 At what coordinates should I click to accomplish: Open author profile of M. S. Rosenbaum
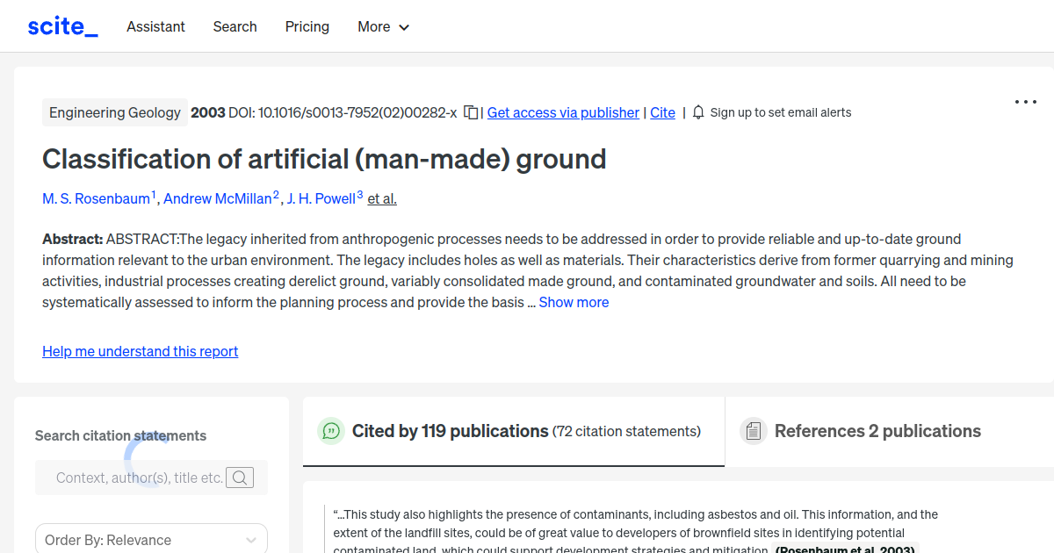coord(96,198)
